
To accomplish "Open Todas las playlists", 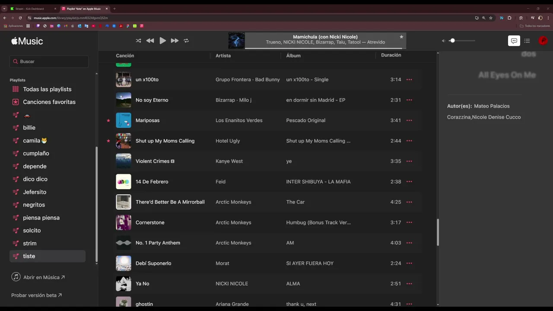I will click(47, 89).
